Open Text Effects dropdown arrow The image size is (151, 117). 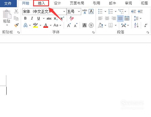click(30, 25)
